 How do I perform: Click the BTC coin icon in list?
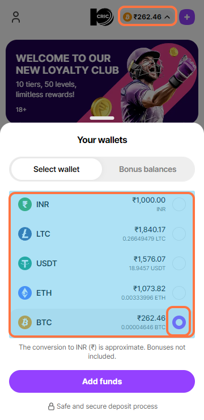(25, 322)
